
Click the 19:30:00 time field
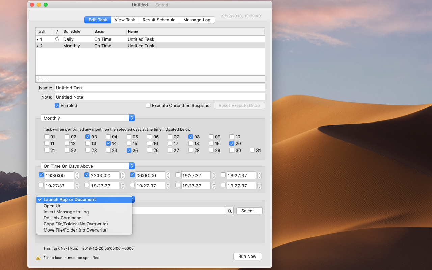(x=59, y=175)
